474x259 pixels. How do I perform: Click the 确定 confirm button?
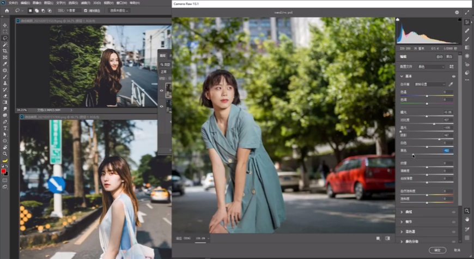coord(437,250)
